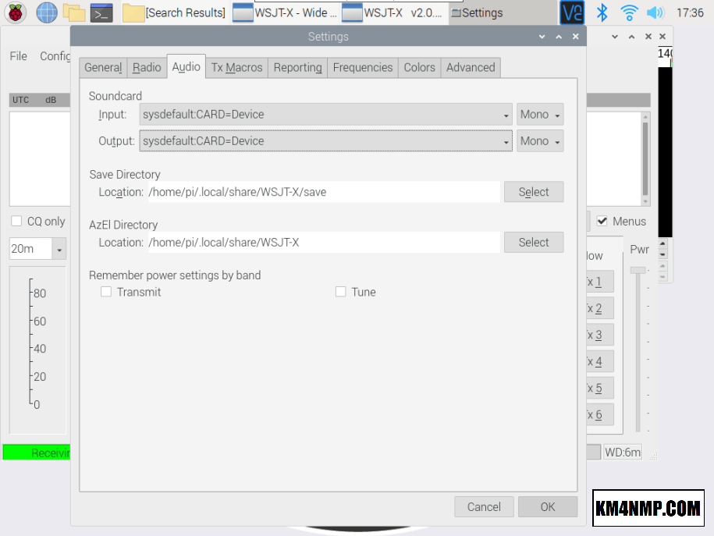The height and width of the screenshot is (536, 714).
Task: Open the Raspberry Pi main menu
Action: coord(16,12)
